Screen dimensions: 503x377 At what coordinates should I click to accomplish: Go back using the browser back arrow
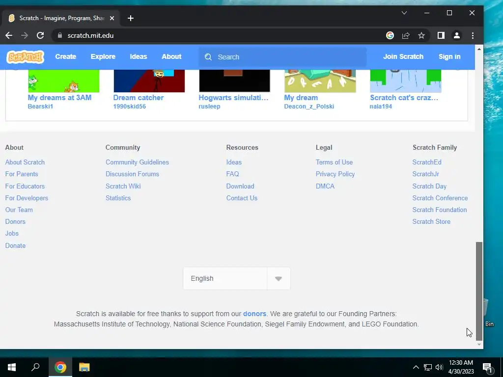point(9,35)
